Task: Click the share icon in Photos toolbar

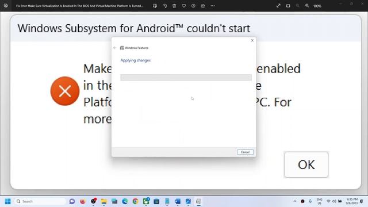Action: (x=203, y=6)
